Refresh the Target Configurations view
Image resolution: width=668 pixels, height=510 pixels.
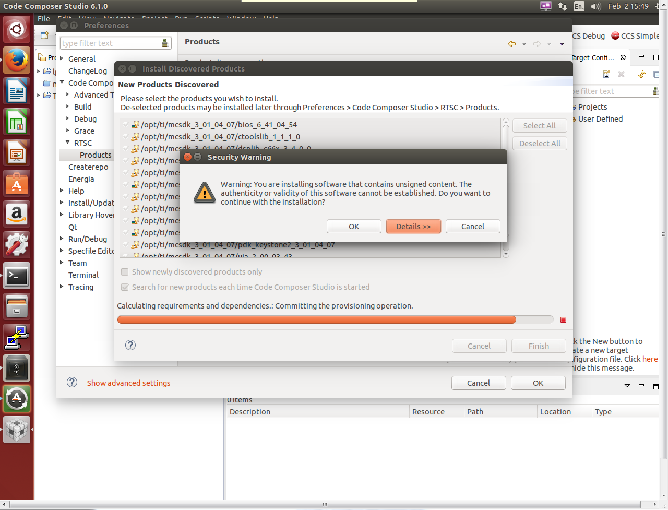(642, 74)
